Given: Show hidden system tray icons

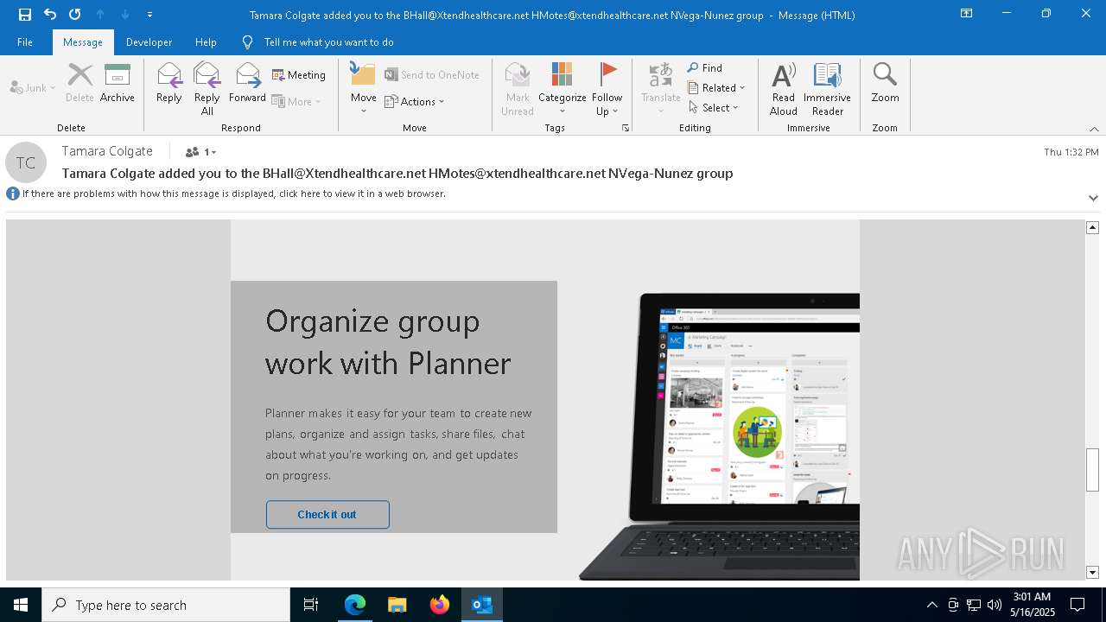Looking at the screenshot, I should pos(931,605).
